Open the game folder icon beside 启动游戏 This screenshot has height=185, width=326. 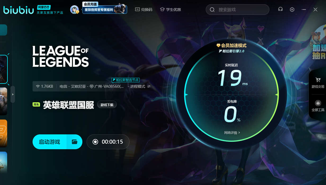pos(74,142)
